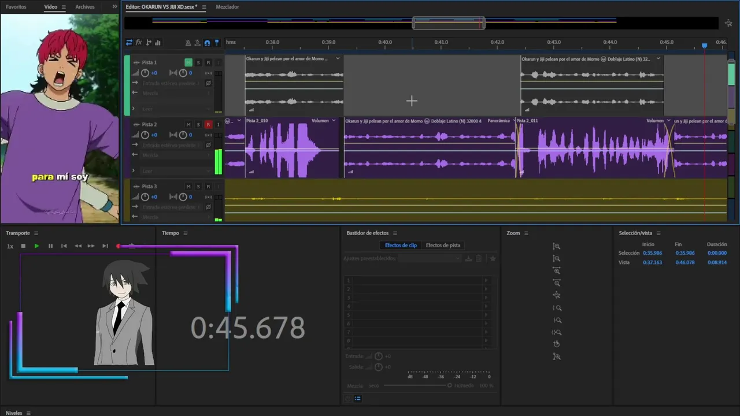Open Pista 1 input dropdown
740x416 pixels.
tap(170, 83)
